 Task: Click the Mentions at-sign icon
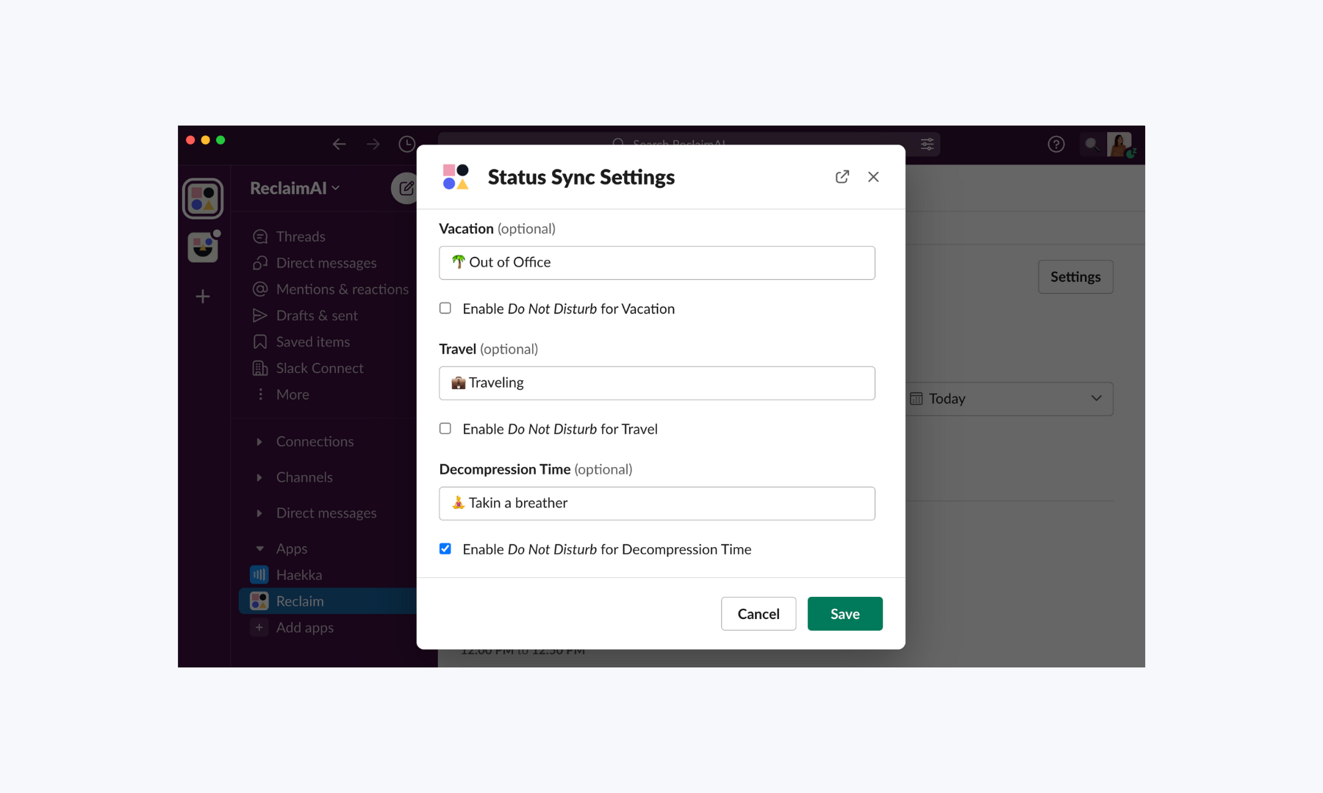[x=260, y=289]
